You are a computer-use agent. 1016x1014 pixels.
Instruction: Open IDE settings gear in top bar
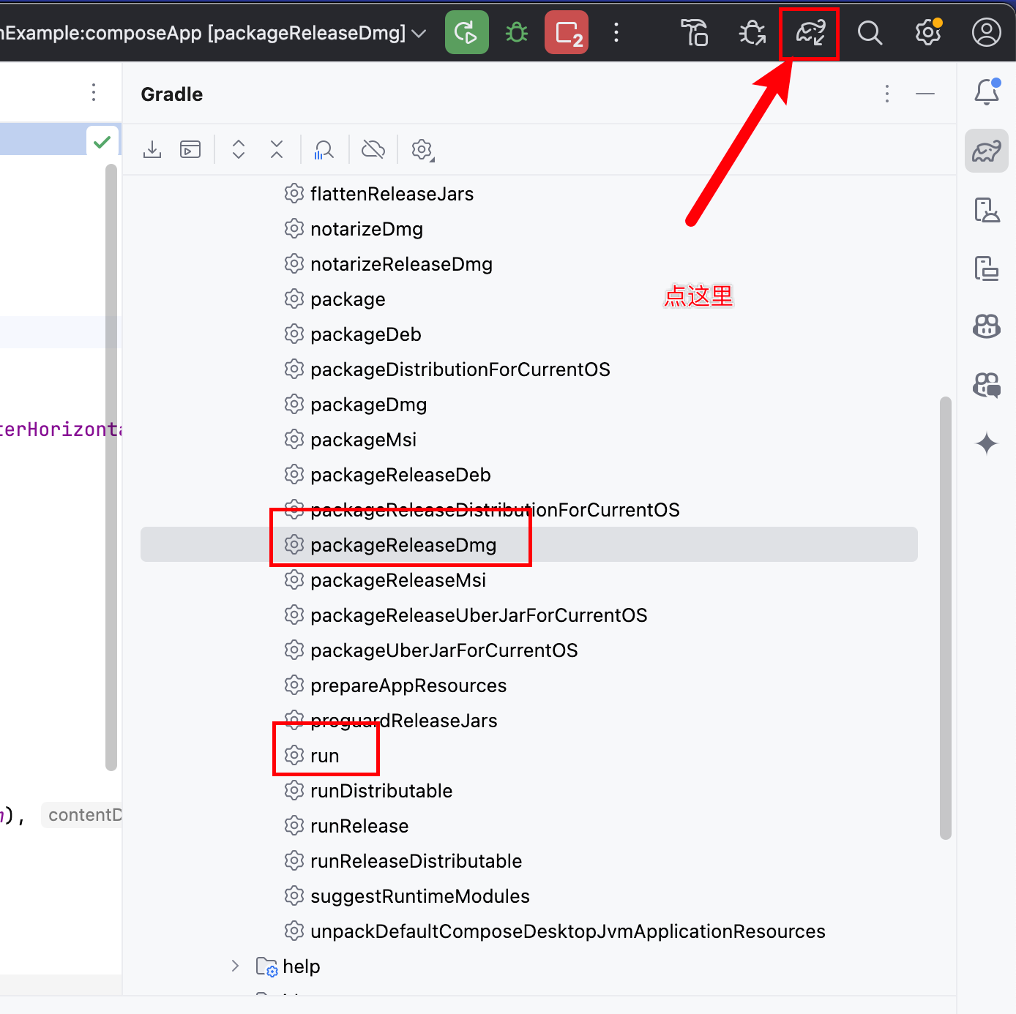[928, 32]
